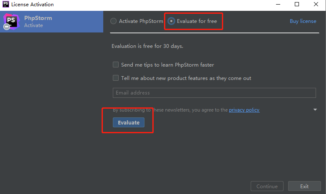326x194 pixels.
Task: Click the PS icon in the title bar
Action: 5,5
